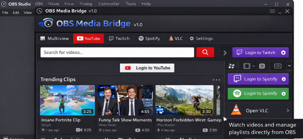The height and width of the screenshot is (139, 303).
Task: Click arrow badge on green Login to Spotify
Action: click(284, 94)
